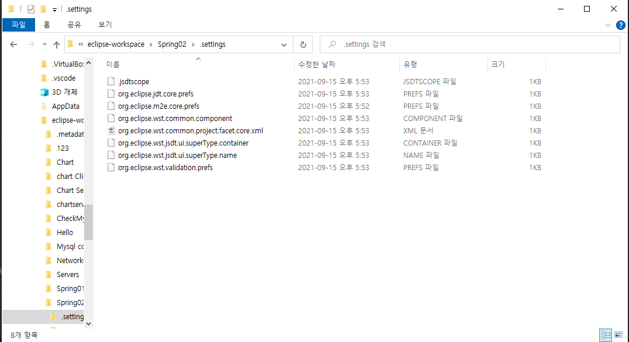The image size is (629, 342).
Task: Click the navigation pane scrollbar thumb
Action: pyautogui.click(x=89, y=222)
